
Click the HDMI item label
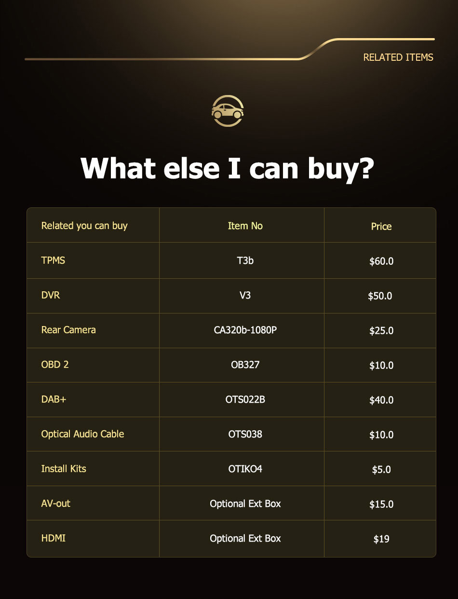coord(53,538)
